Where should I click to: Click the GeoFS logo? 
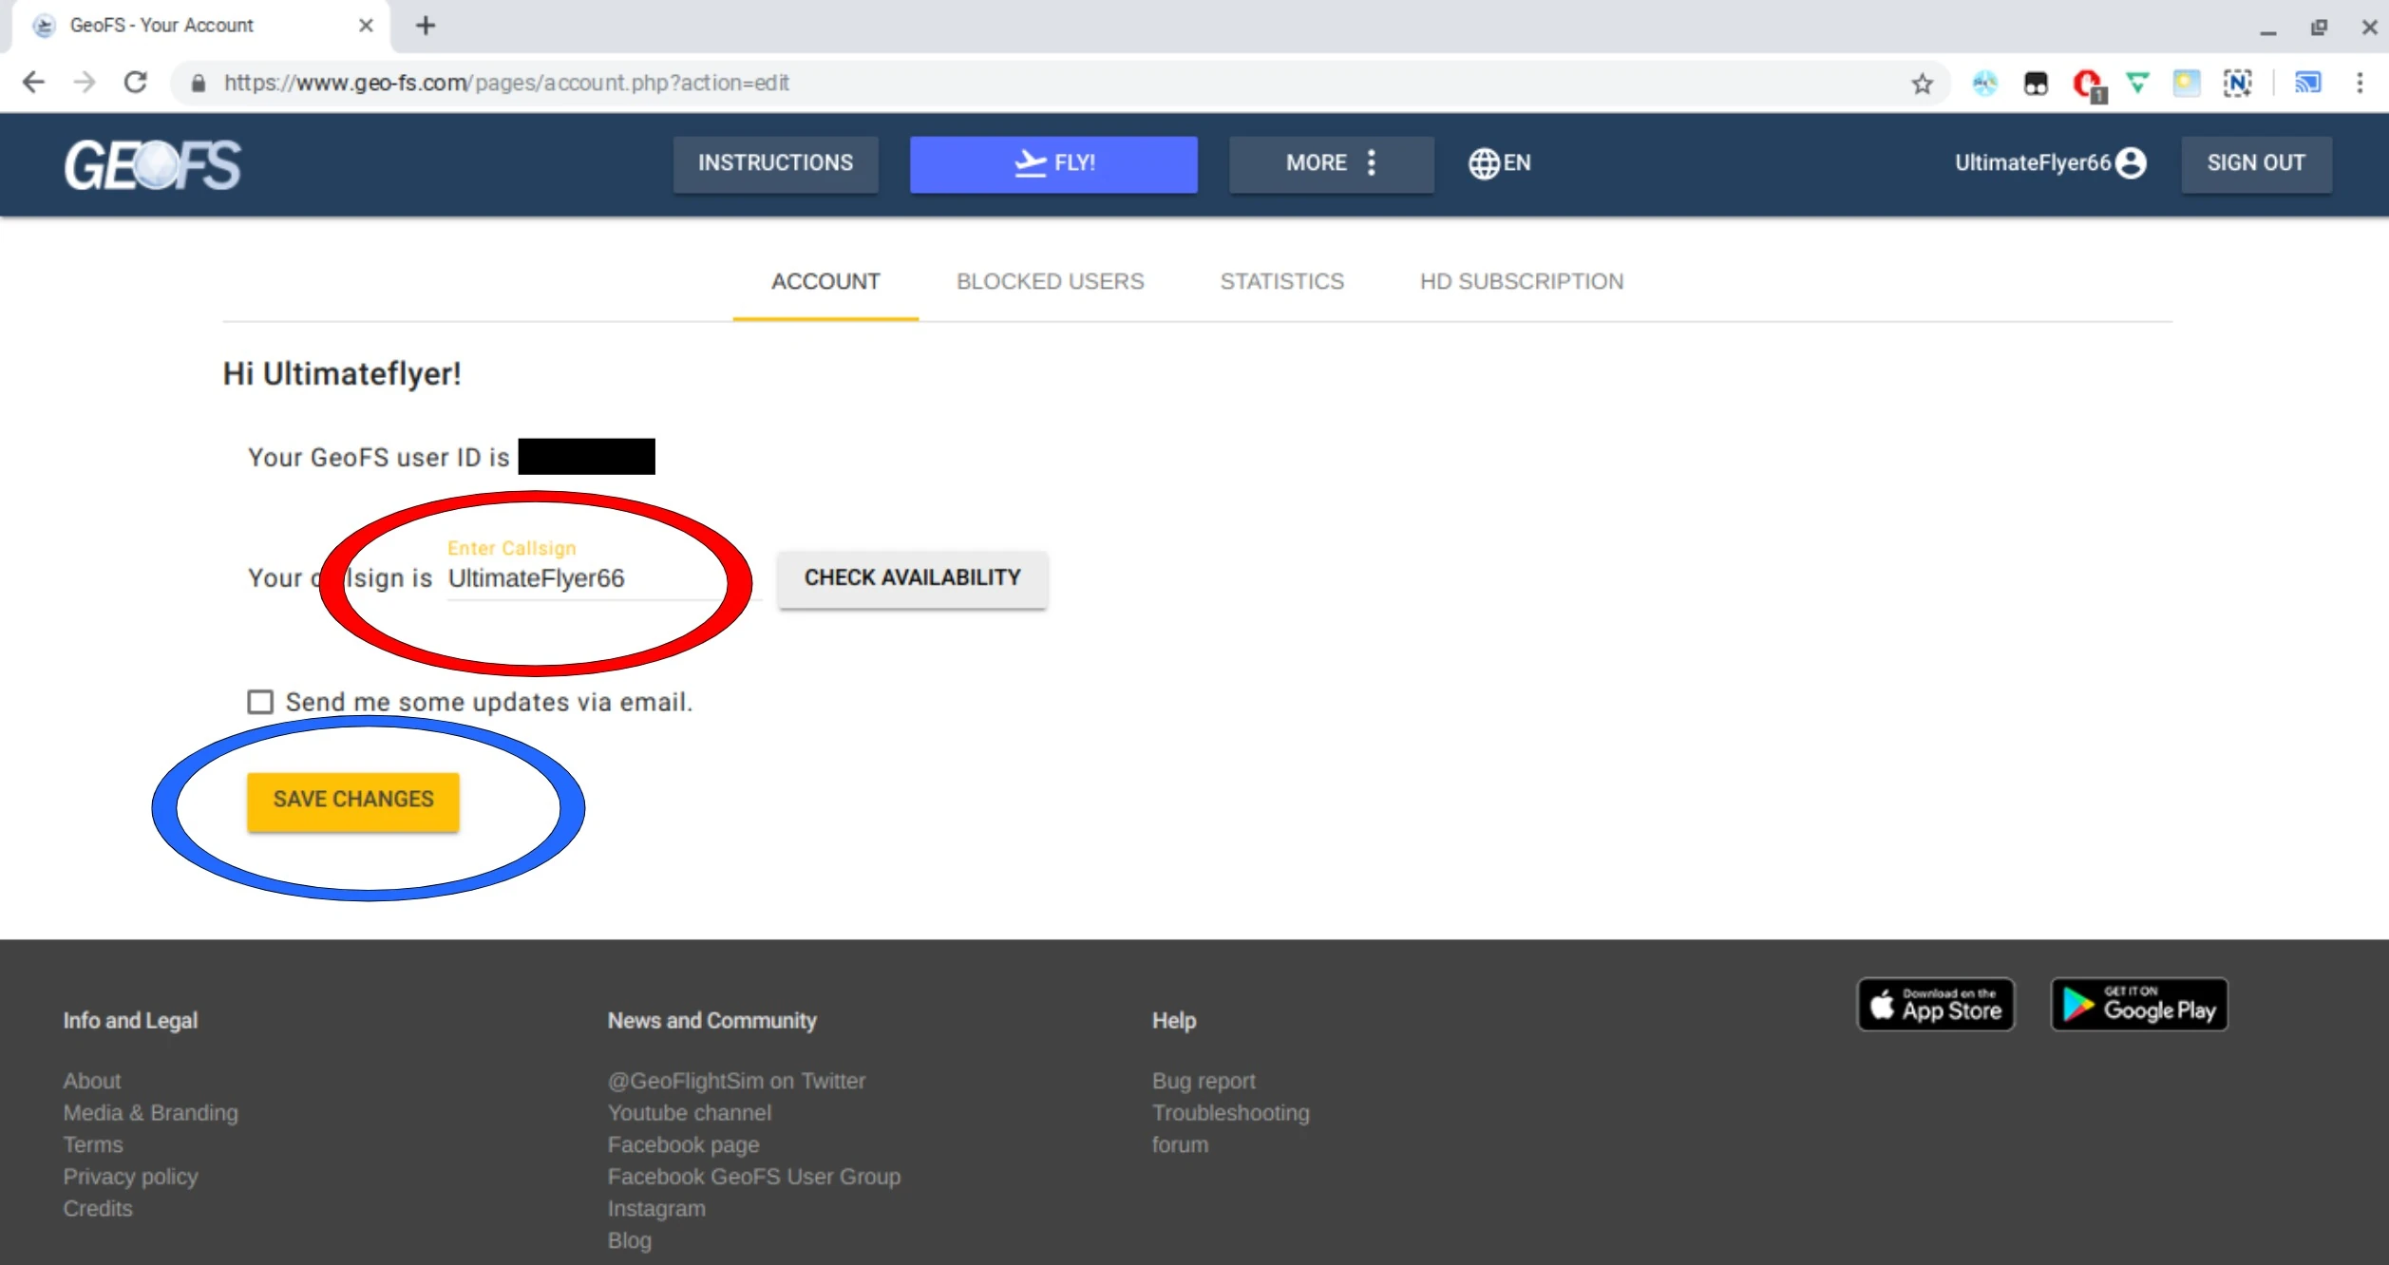152,164
